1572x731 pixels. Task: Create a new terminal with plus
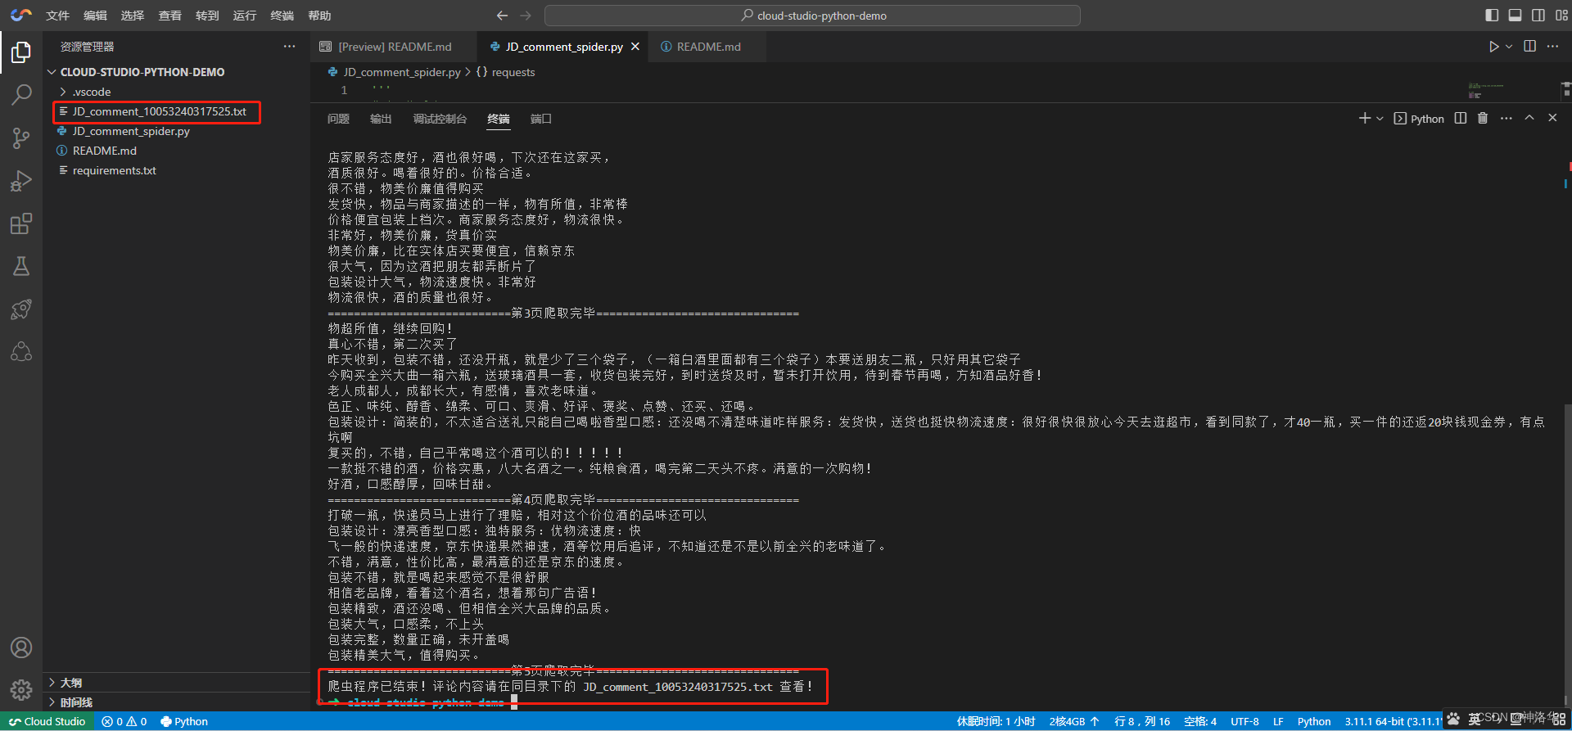coord(1364,119)
